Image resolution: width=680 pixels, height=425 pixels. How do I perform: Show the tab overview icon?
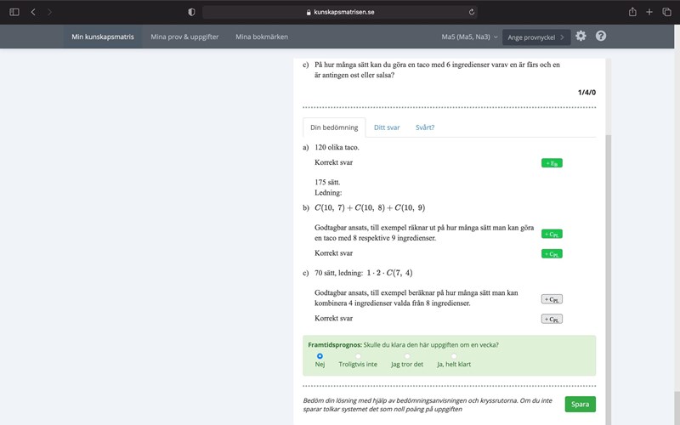(x=666, y=12)
